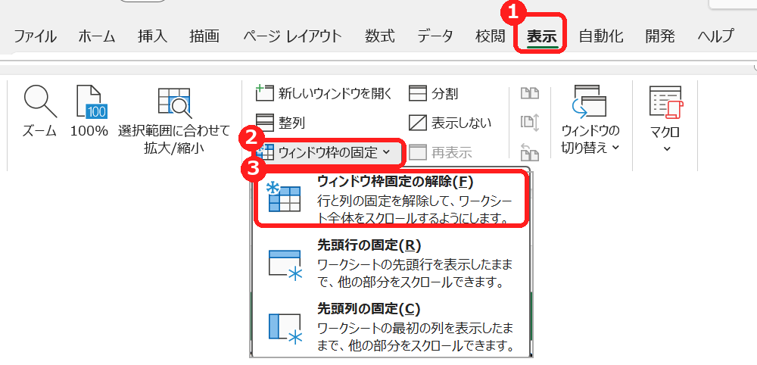The width and height of the screenshot is (757, 365).
Task: Open the 校閲 tab
Action: [491, 36]
